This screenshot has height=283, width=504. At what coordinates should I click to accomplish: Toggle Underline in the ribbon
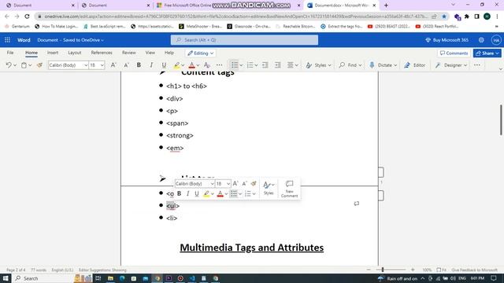[164, 65]
